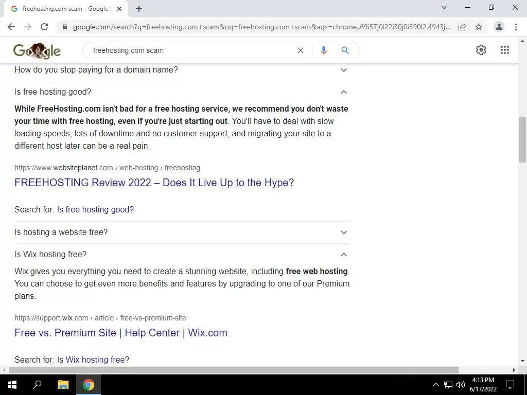Submit search with magnifier icon
This screenshot has width=527, height=395.
pyautogui.click(x=345, y=50)
